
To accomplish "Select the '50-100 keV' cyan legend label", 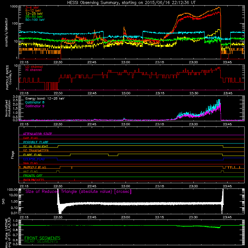I will (35, 20).
